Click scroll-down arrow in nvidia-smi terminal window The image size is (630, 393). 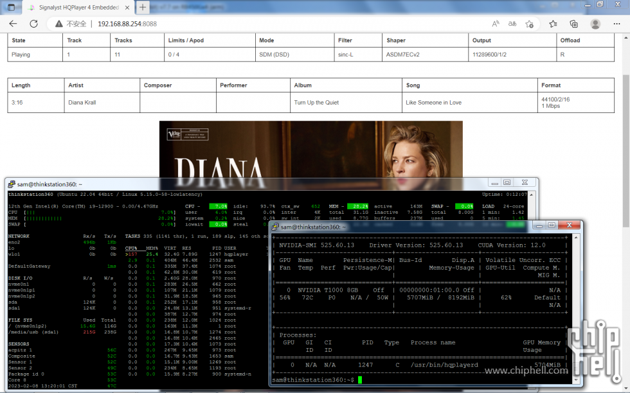tap(576, 380)
